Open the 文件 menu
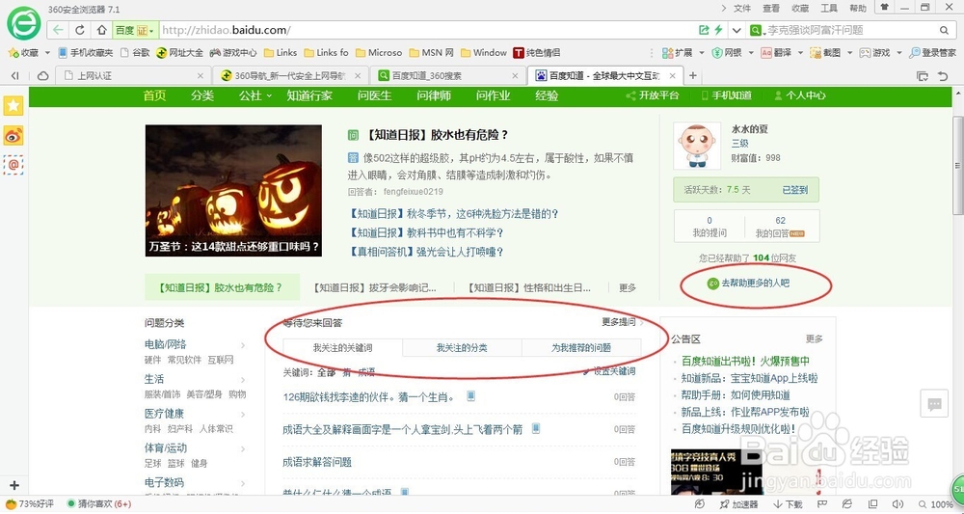The image size is (964, 514). coord(742,8)
